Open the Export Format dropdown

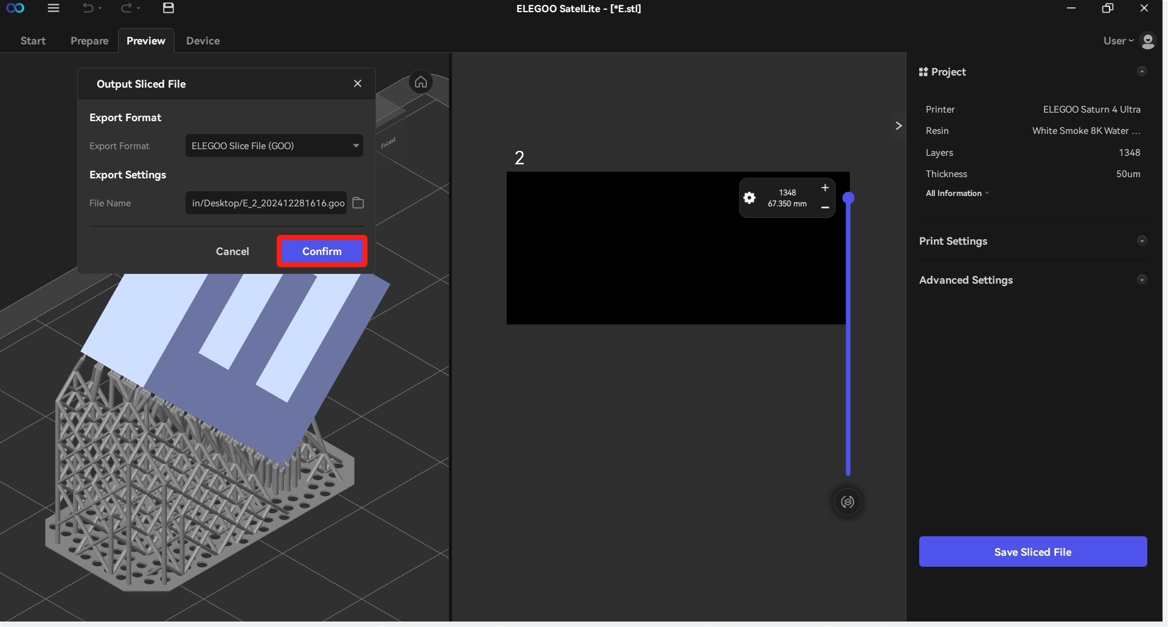pyautogui.click(x=274, y=146)
